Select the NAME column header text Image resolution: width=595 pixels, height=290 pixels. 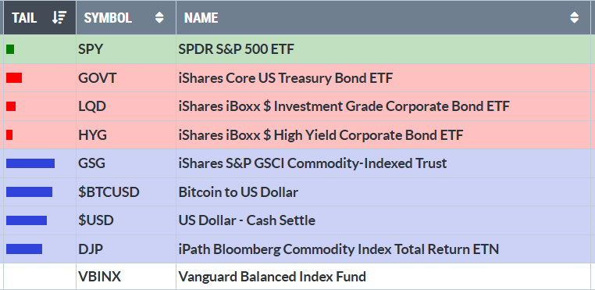(x=201, y=18)
